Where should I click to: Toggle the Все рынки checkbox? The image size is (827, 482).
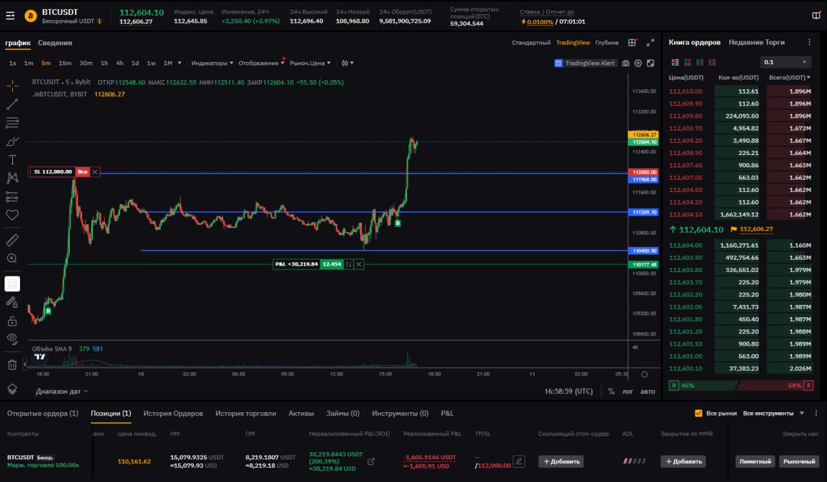tap(698, 413)
